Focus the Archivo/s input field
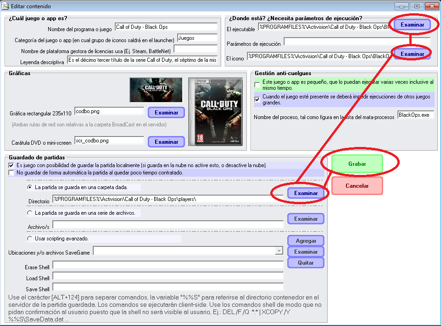 coord(168,224)
